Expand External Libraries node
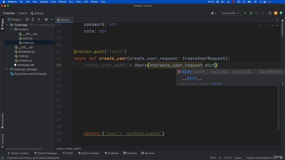Image resolution: width=285 pixels, height=160 pixels. 7,69
